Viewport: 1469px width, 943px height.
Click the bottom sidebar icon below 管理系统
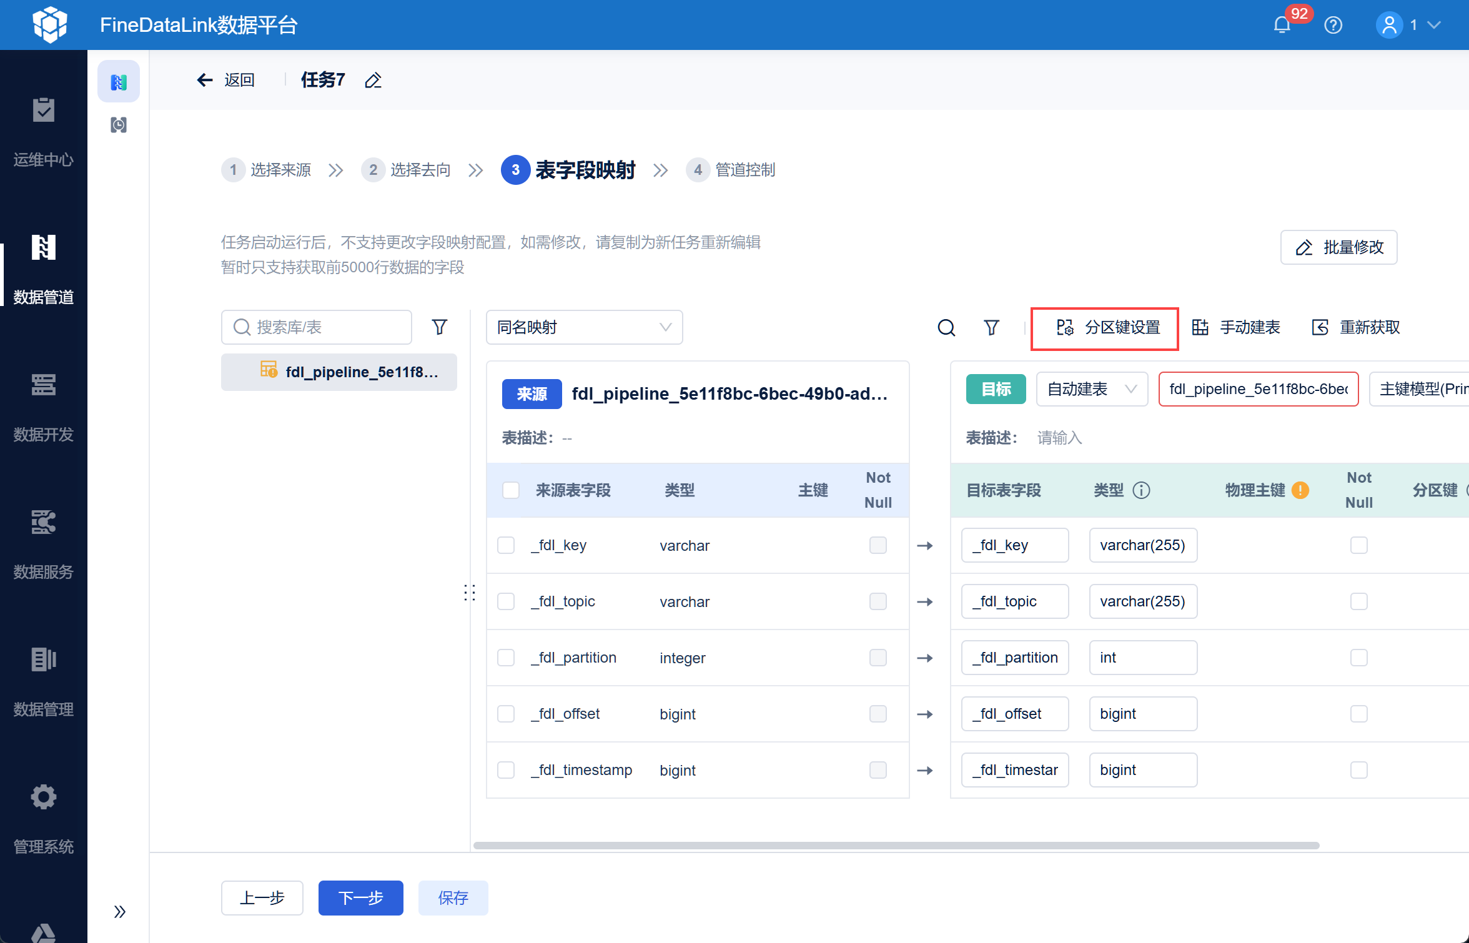(44, 934)
